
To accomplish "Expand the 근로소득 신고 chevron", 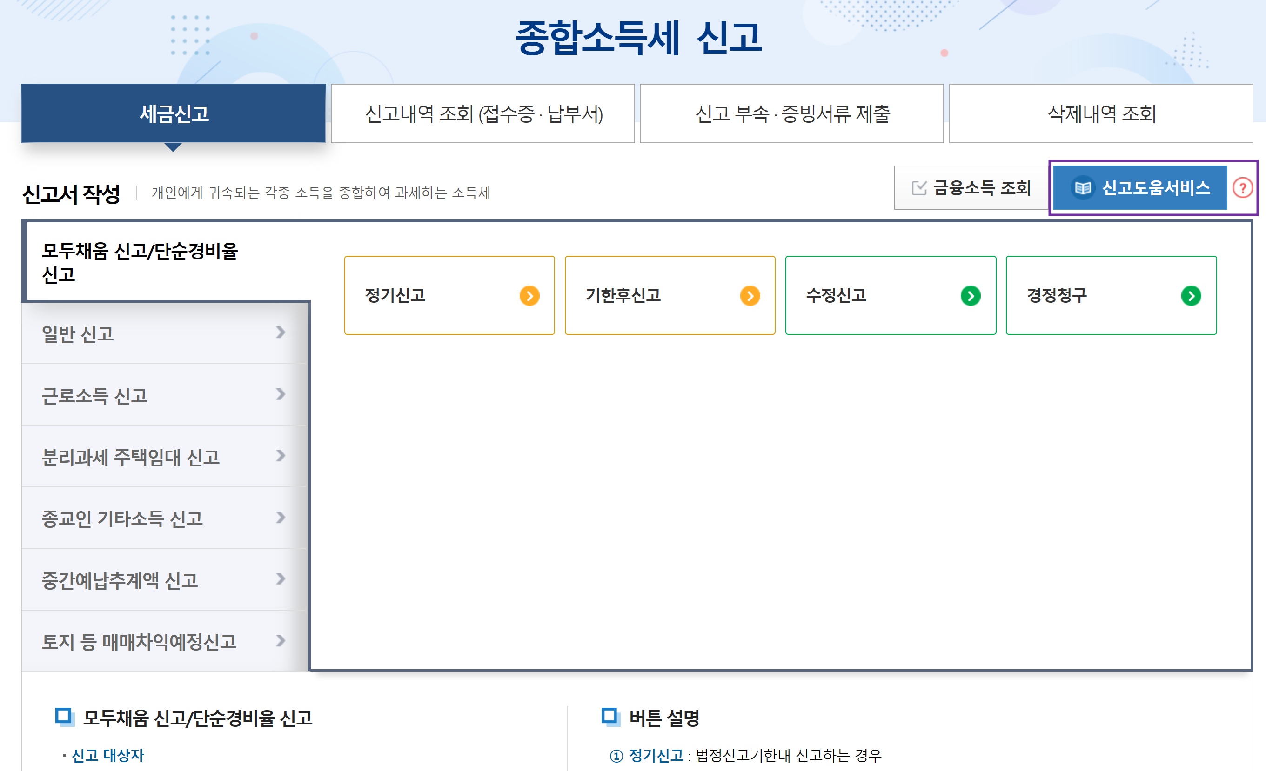I will pos(280,394).
